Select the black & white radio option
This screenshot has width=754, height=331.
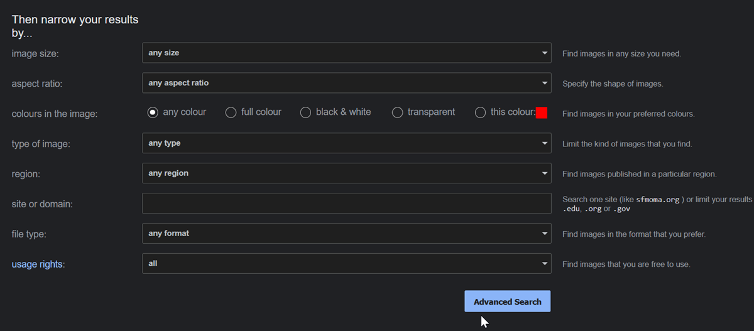click(306, 112)
